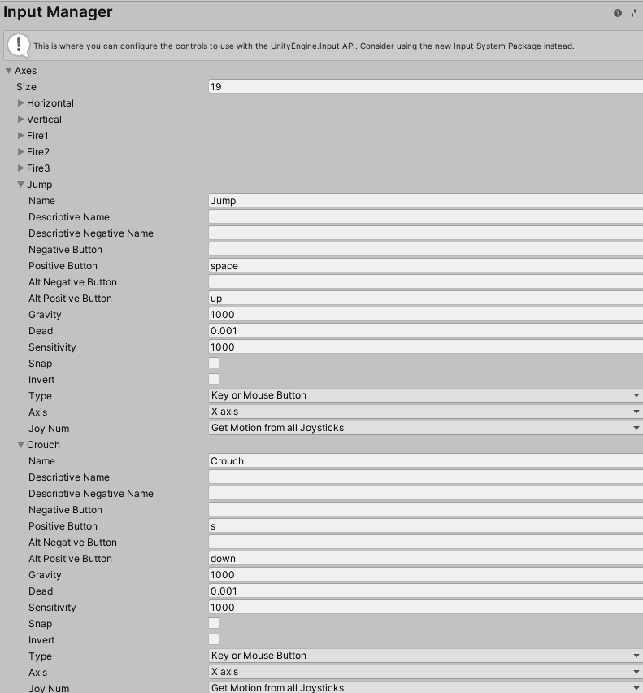Open the Input Manager help icon

[618, 13]
